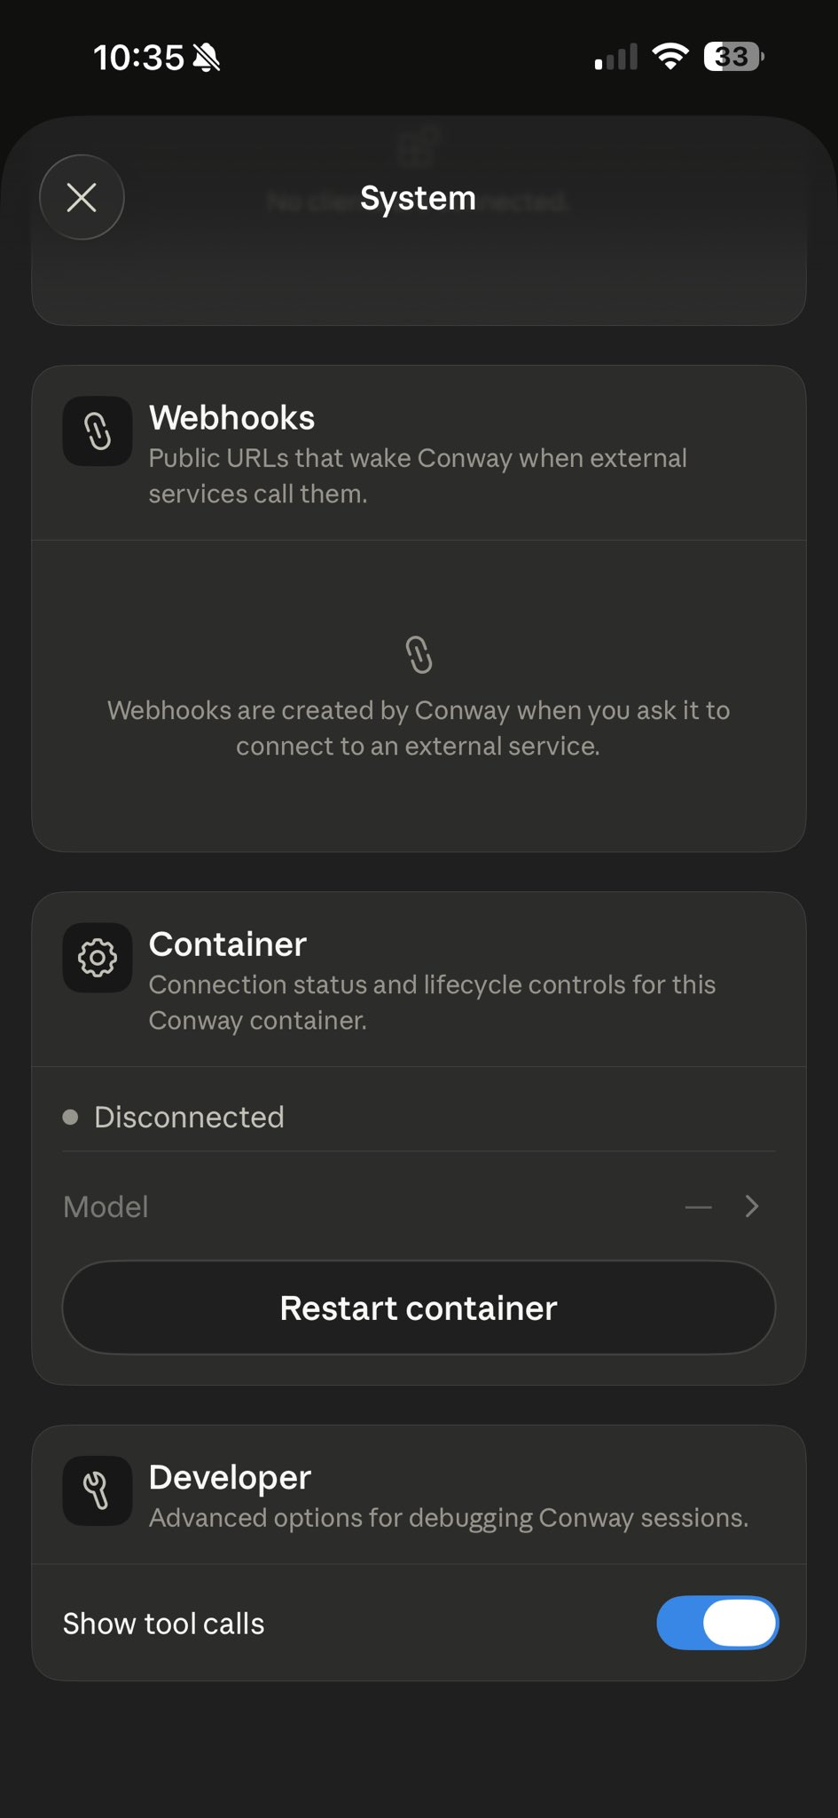Tap the Webhooks link icon

click(98, 431)
